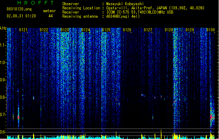Click the A504HB(yagi 4el) antenna value
Viewport: 219px width, 139px height.
click(123, 16)
